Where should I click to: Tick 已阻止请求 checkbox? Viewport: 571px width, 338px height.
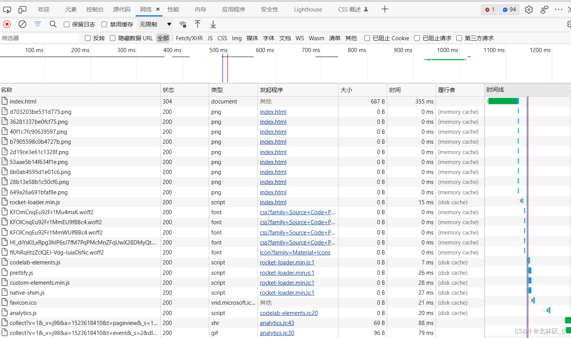417,38
